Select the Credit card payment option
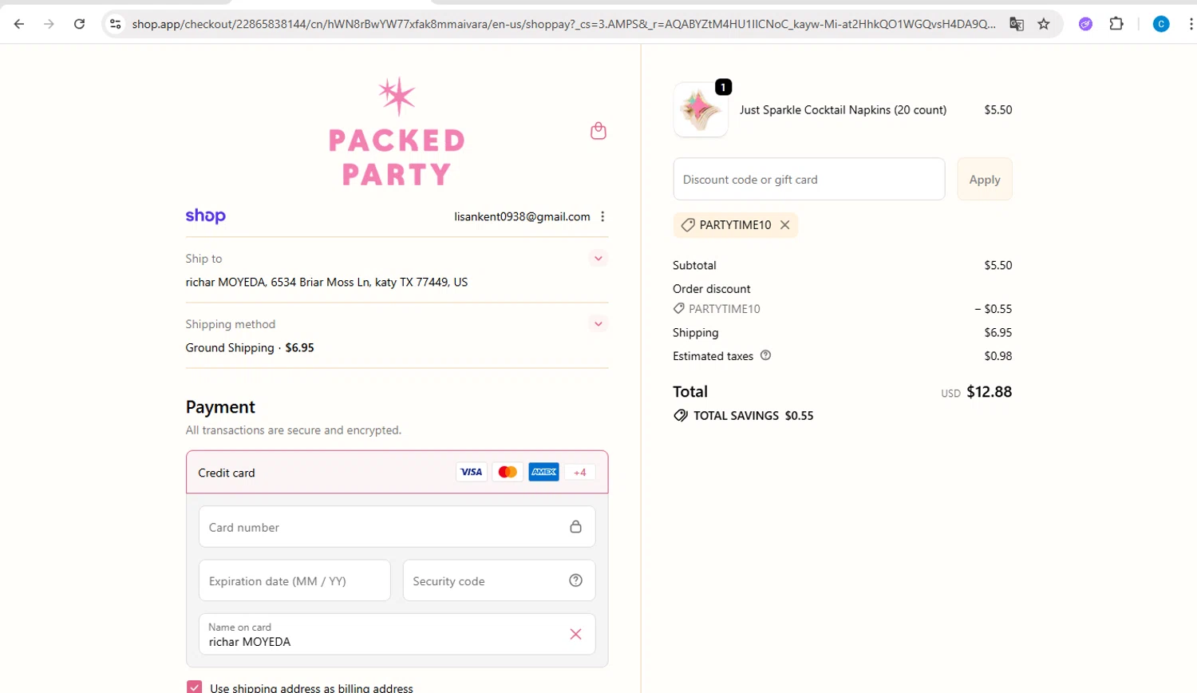The height and width of the screenshot is (693, 1197). [x=397, y=473]
